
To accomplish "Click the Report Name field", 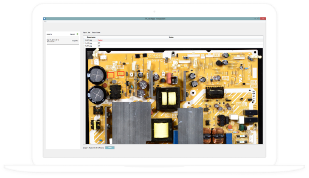I will pos(96,32).
